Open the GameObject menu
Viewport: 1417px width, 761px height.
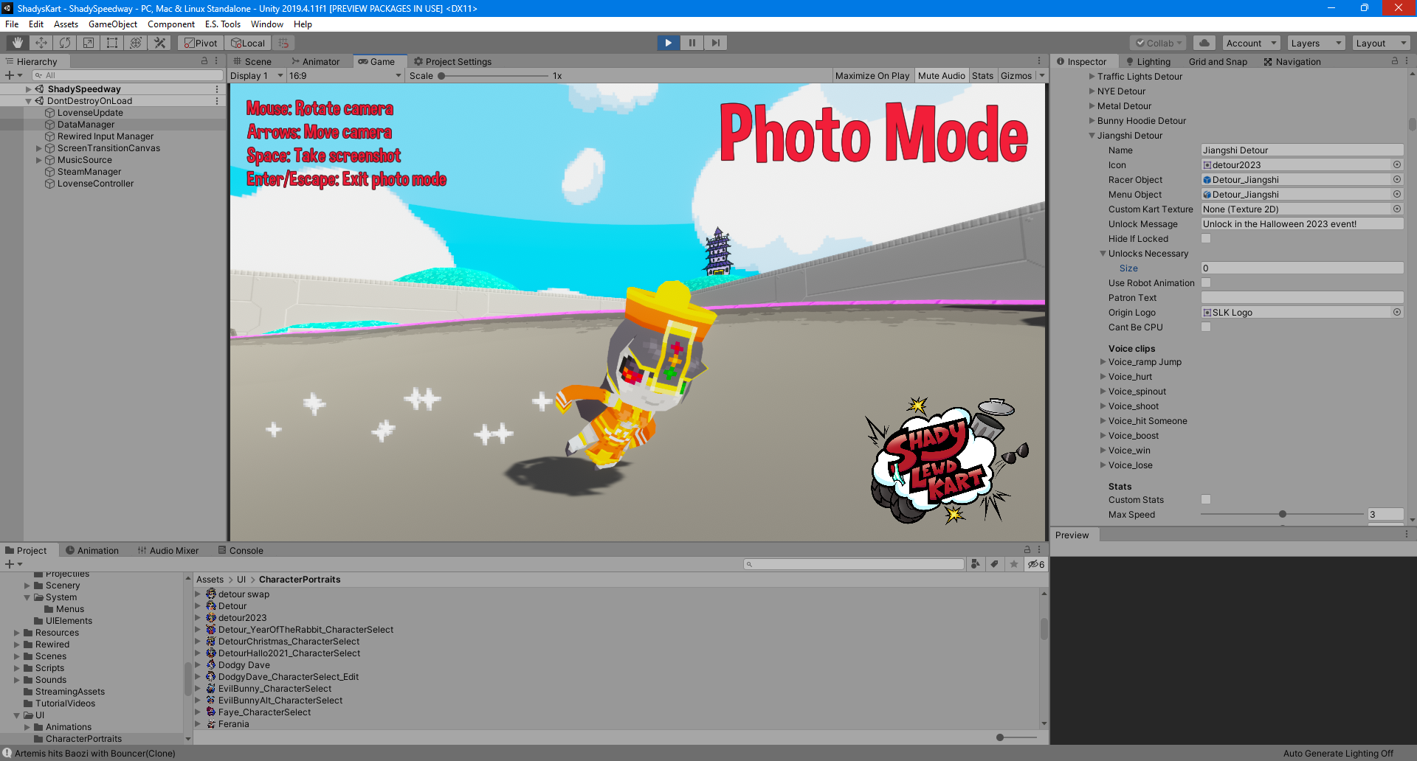coord(113,24)
